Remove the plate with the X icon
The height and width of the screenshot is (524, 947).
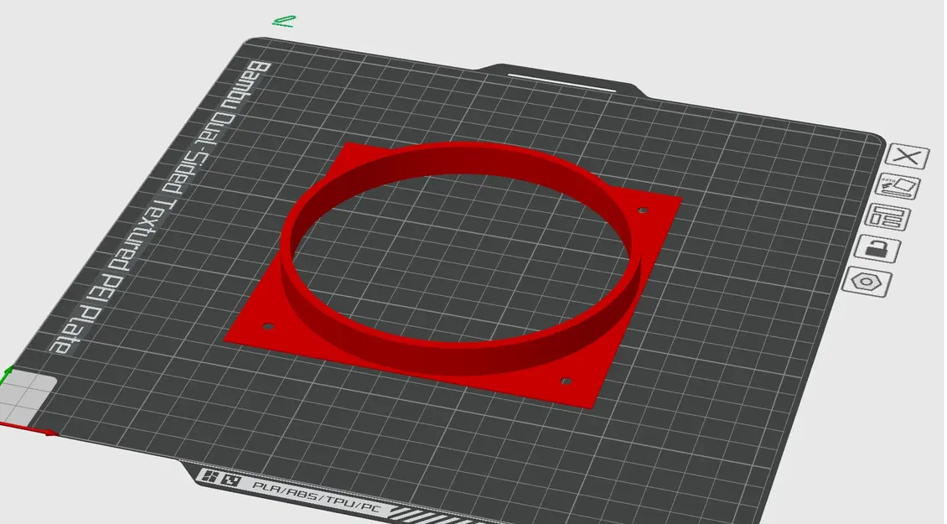tap(907, 157)
